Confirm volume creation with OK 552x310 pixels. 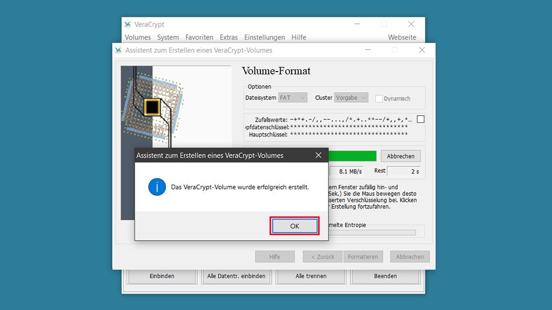coord(294,226)
